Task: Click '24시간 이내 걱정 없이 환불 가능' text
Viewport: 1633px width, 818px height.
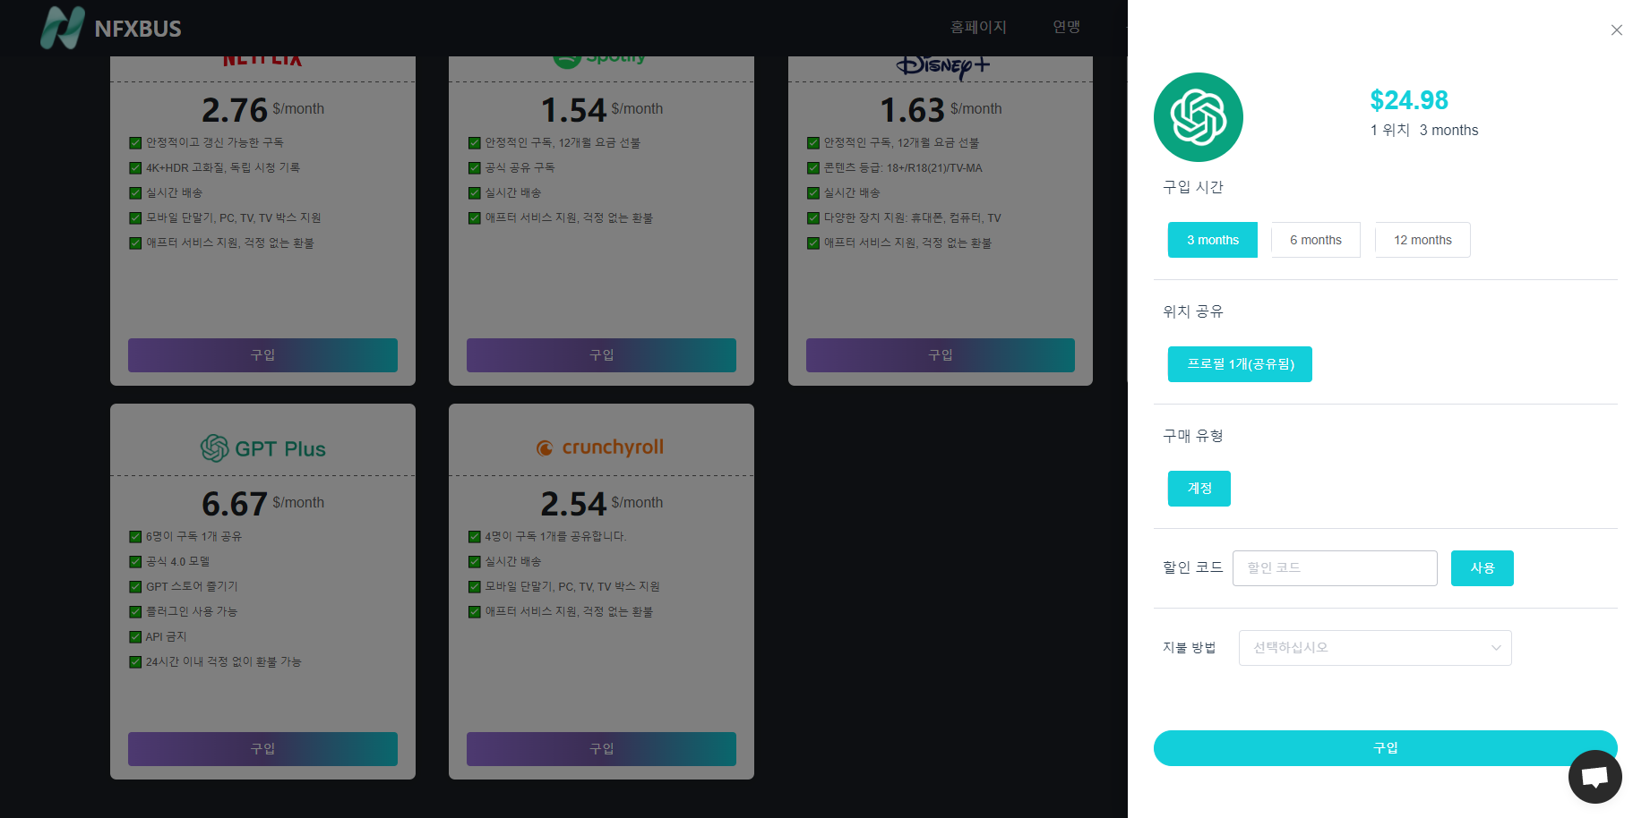Action: click(x=223, y=662)
